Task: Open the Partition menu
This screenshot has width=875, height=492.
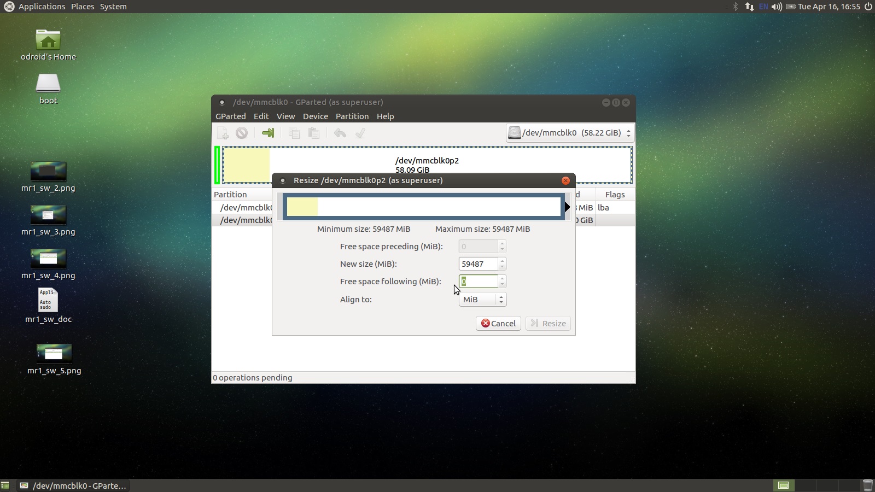Action: tap(352, 116)
